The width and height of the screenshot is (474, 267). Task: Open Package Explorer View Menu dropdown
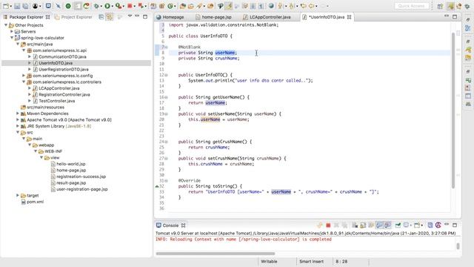pos(130,16)
